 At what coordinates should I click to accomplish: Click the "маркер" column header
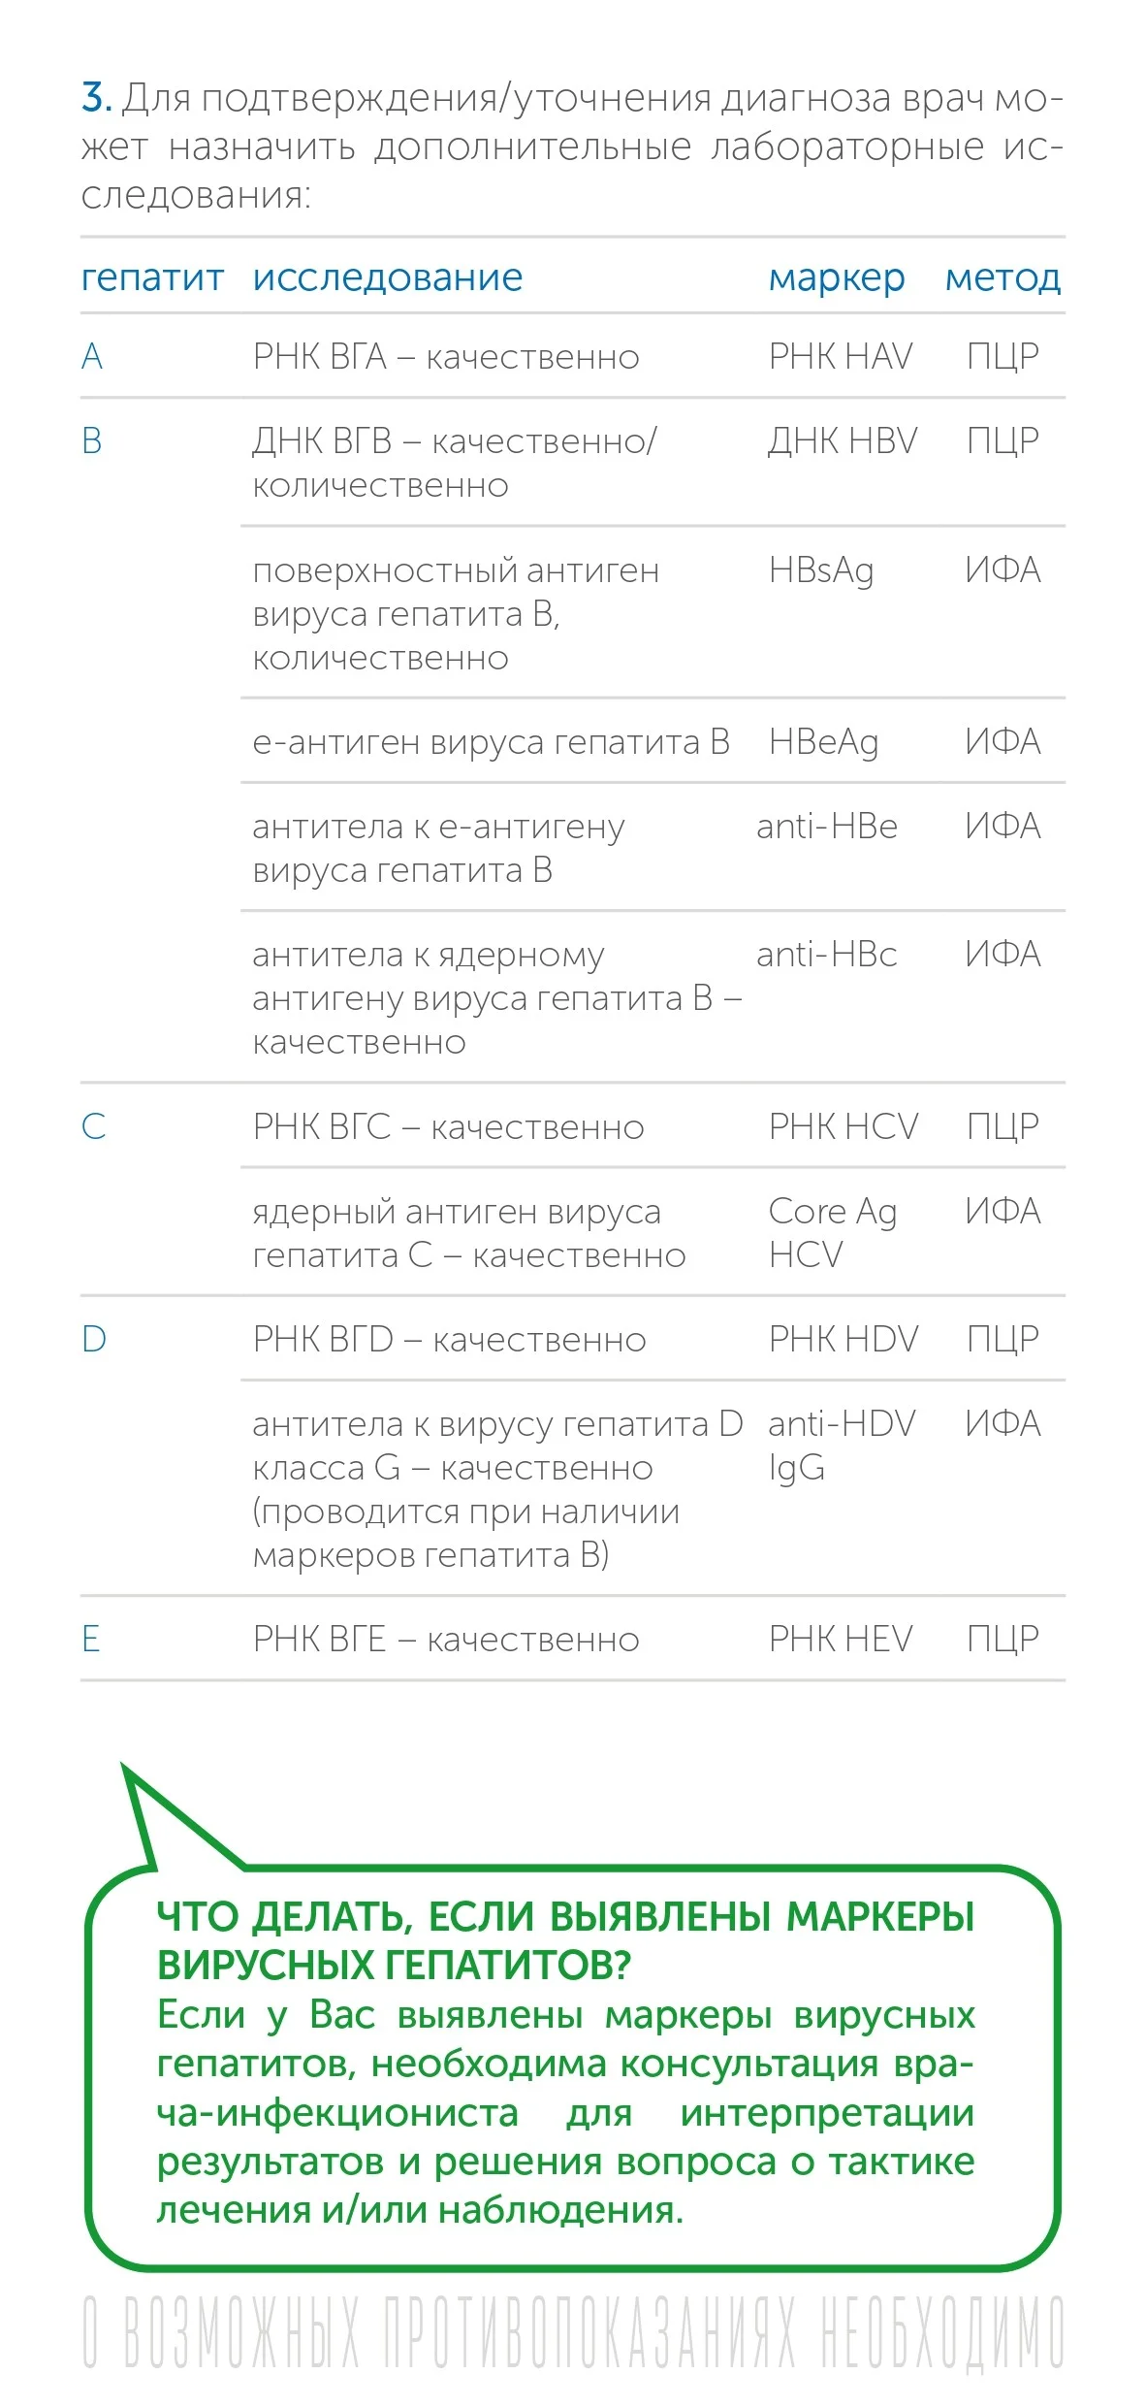[837, 278]
